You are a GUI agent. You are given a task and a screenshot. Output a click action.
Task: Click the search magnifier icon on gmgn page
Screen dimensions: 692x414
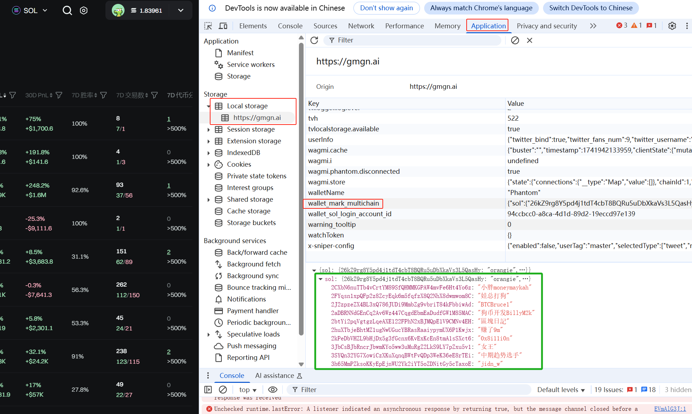(x=67, y=11)
